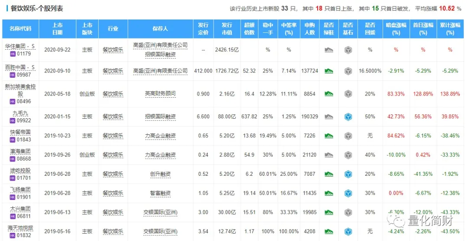Open 招银国际融资 sponsor link in 九毛九 row
Image resolution: width=468 pixels, height=241 pixels.
(x=161, y=117)
